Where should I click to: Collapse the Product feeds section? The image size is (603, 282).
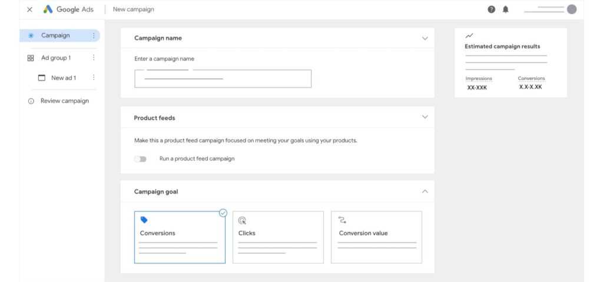point(425,117)
